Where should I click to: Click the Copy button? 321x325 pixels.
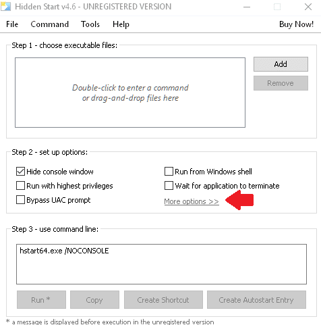pyautogui.click(x=94, y=300)
